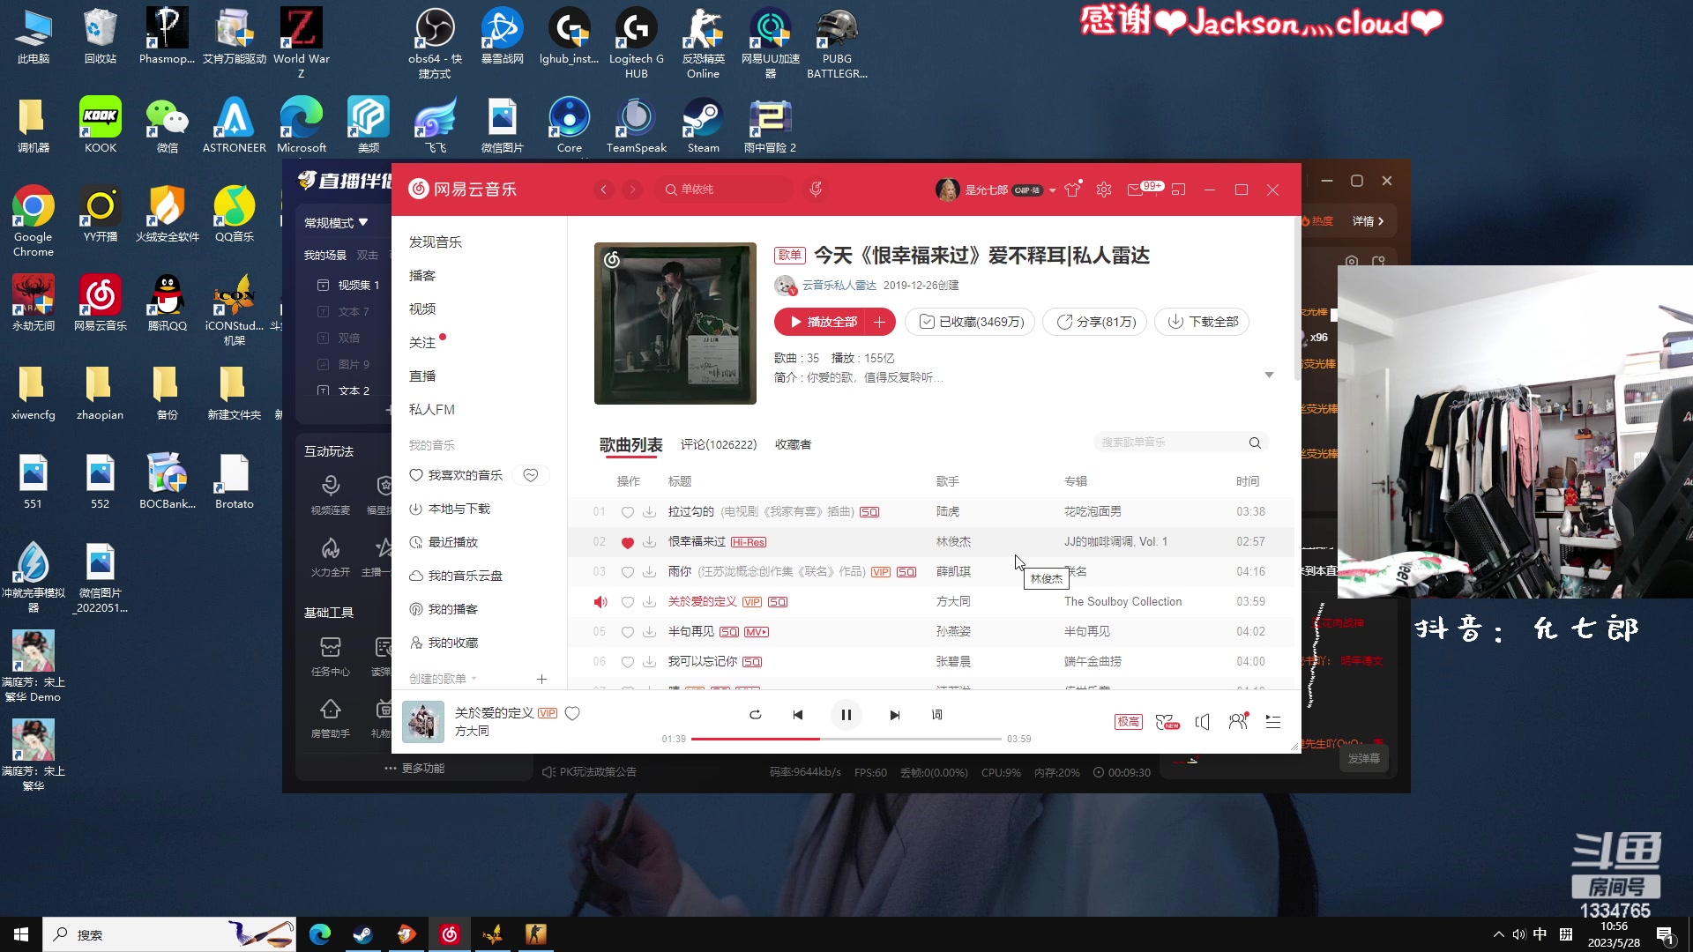Image resolution: width=1693 pixels, height=952 pixels.
Task: Open the 关注 sidebar item
Action: [422, 342]
